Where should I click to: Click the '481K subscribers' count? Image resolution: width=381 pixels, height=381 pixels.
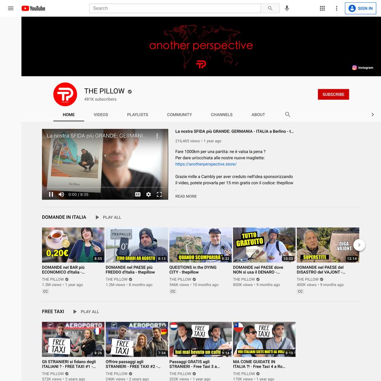pyautogui.click(x=100, y=99)
